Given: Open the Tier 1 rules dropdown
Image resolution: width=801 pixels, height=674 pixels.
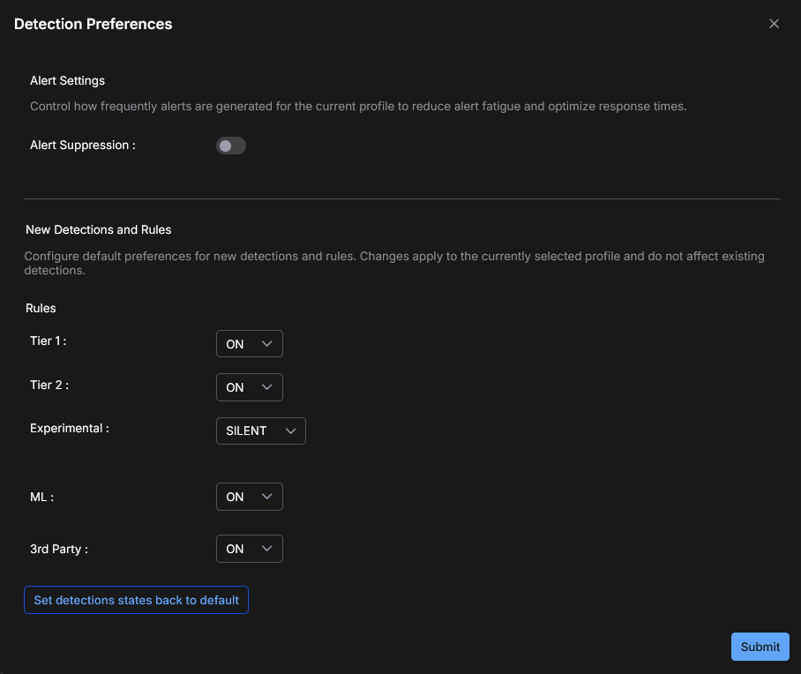Looking at the screenshot, I should [249, 344].
